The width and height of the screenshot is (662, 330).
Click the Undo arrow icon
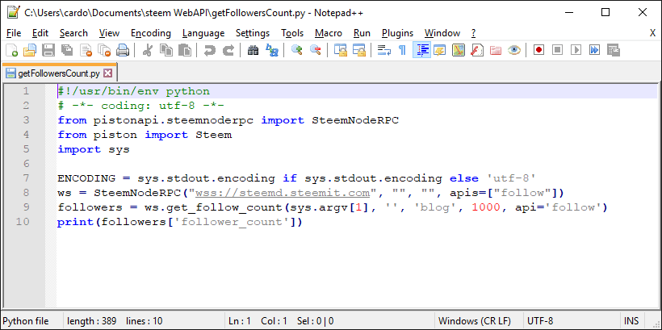209,50
